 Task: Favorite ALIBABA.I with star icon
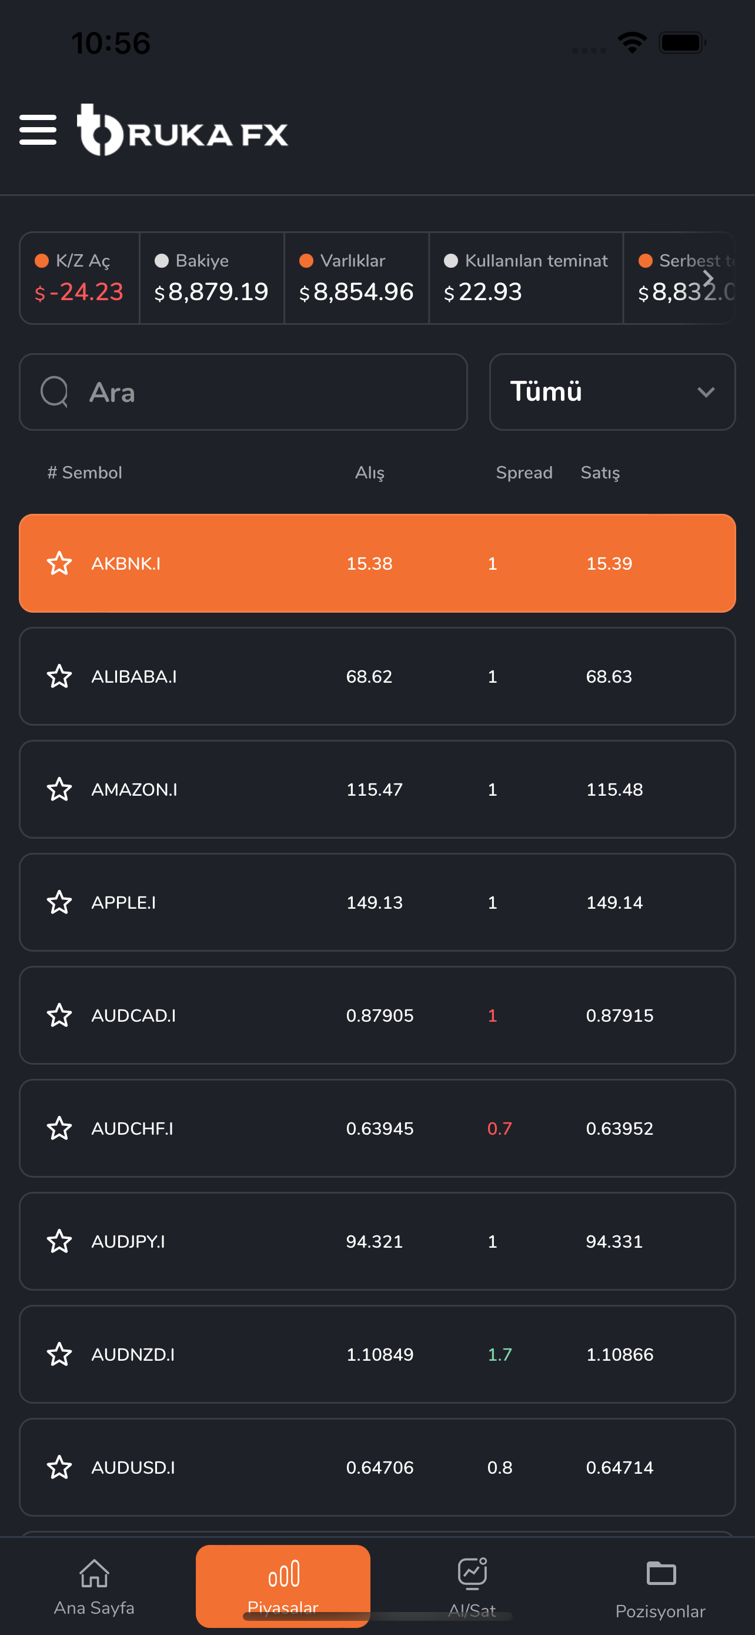tap(59, 676)
